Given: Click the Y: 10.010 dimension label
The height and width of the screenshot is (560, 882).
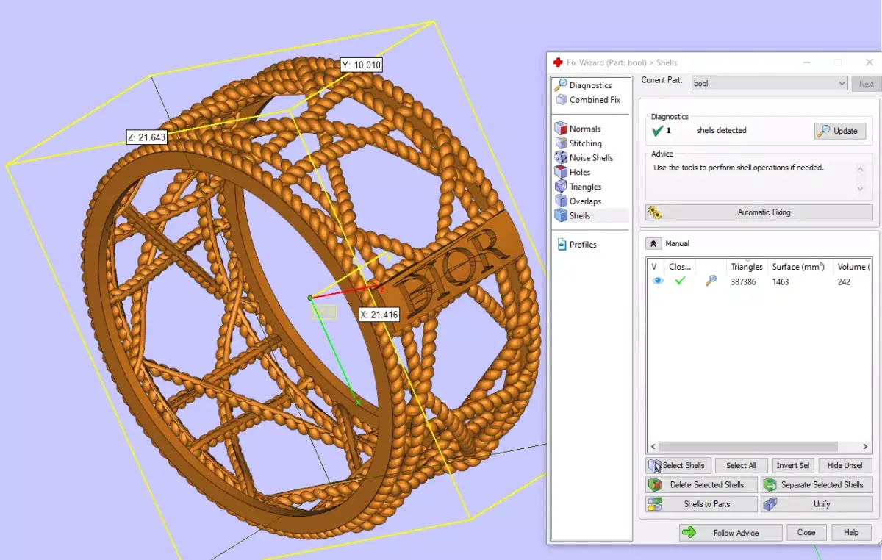Looking at the screenshot, I should click(x=362, y=65).
